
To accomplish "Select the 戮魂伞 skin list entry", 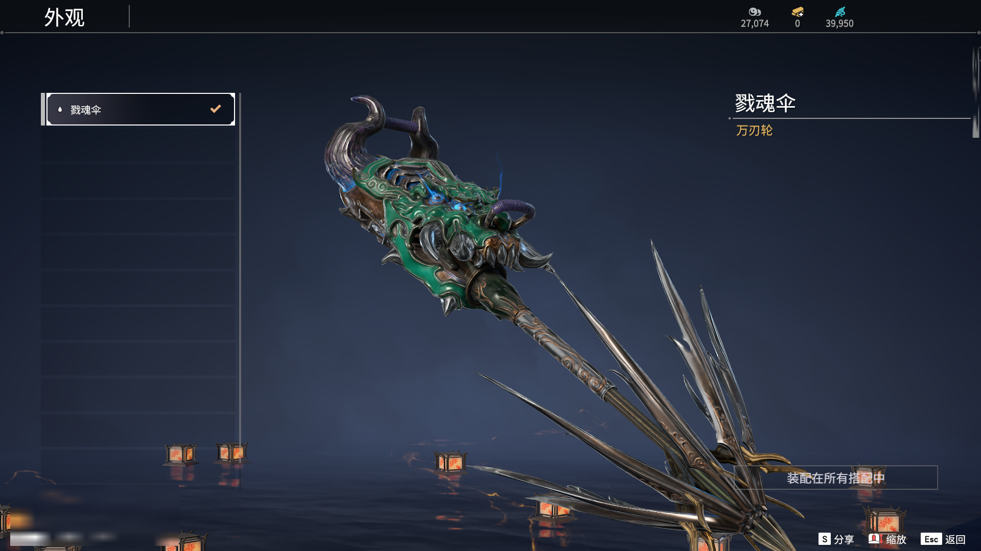I will click(141, 109).
